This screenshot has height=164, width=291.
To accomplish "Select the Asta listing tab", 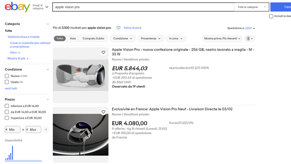I will (73, 39).
